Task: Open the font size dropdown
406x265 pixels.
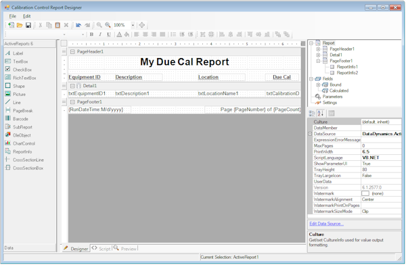Action: click(83, 34)
